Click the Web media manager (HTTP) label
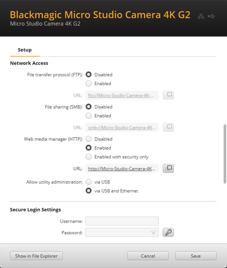The image size is (227, 268). 54,139
